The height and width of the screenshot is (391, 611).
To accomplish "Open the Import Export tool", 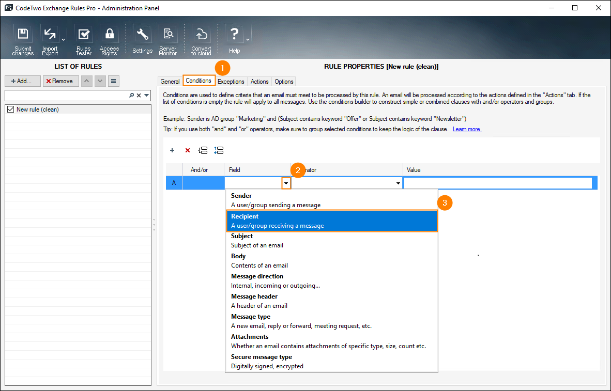I will click(x=50, y=40).
